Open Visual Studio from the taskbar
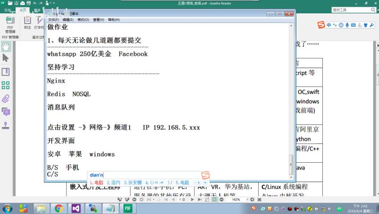The image size is (379, 214). [x=76, y=208]
